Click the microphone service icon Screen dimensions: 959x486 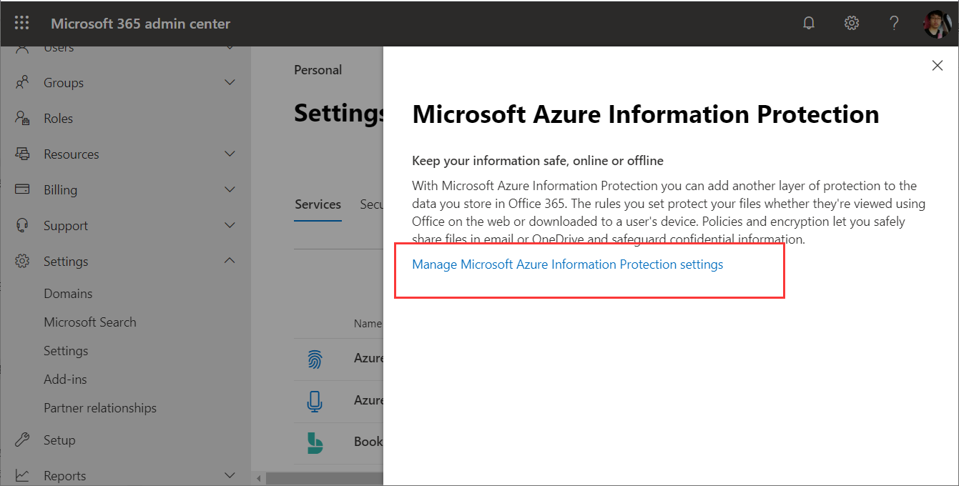click(x=315, y=400)
